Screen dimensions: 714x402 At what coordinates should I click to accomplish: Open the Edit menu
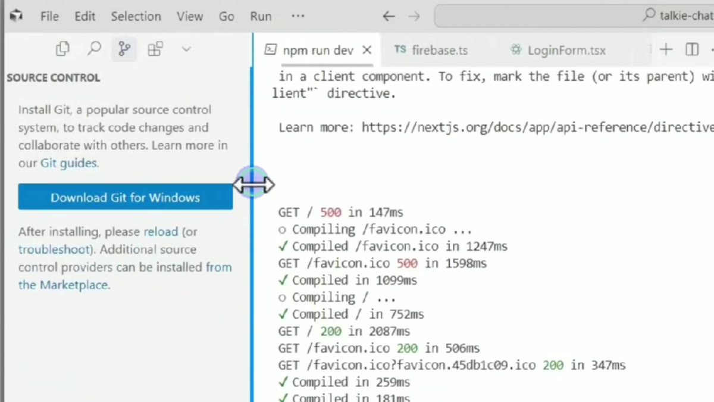[84, 16]
